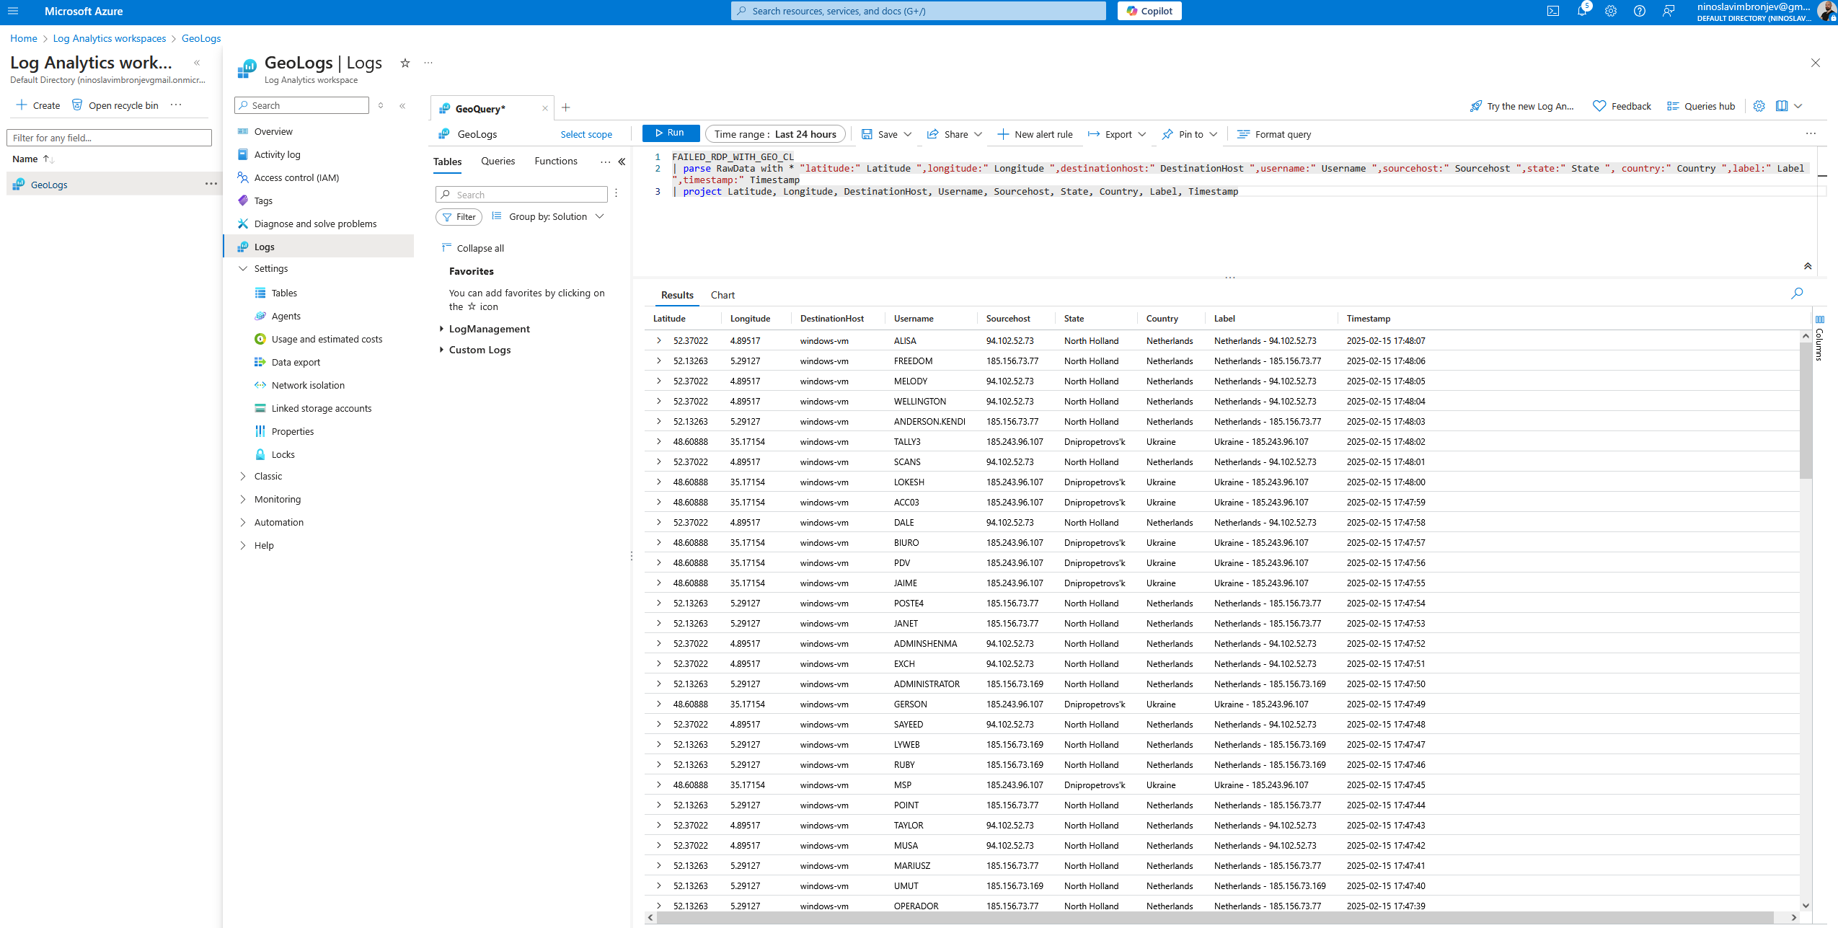Open Overview in the resource menu
Screen dimensions: 1838x928
point(273,131)
